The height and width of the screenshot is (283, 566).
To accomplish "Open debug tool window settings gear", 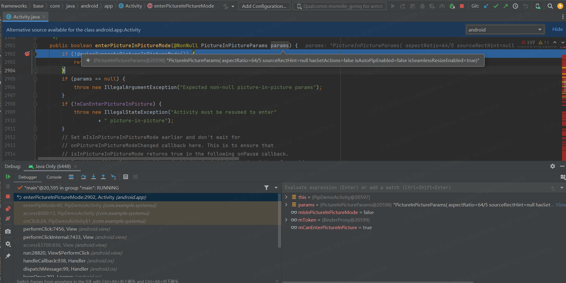I will (x=553, y=166).
